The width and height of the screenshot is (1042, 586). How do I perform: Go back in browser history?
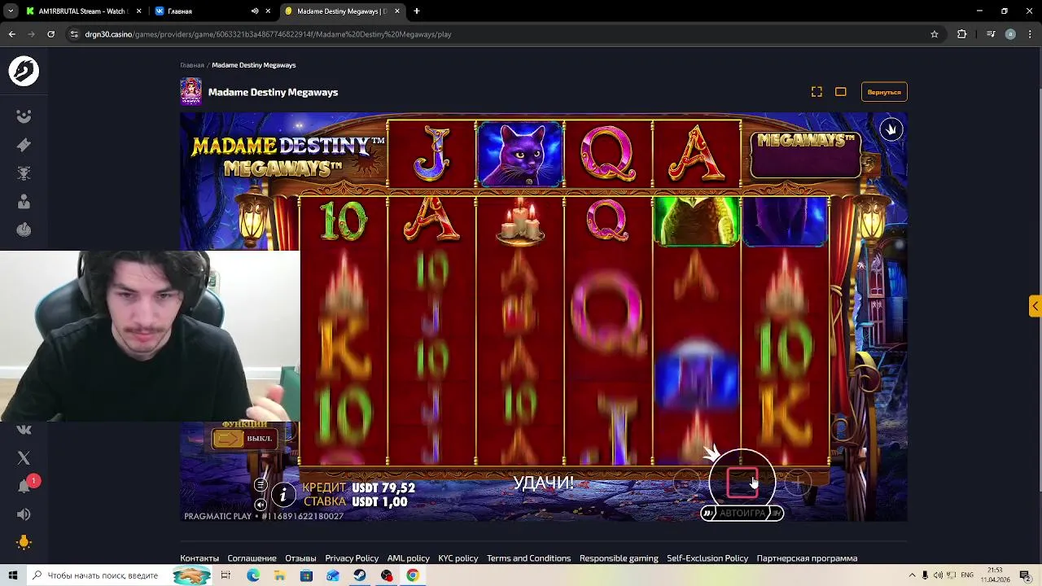point(11,34)
